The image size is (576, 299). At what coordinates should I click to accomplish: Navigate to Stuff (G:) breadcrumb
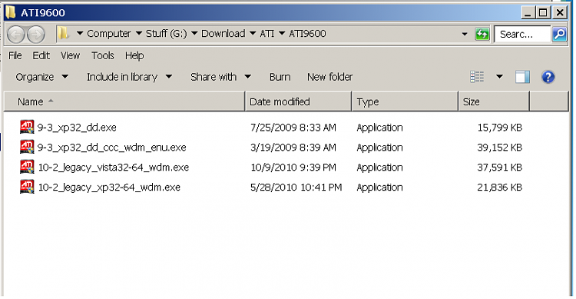[167, 34]
